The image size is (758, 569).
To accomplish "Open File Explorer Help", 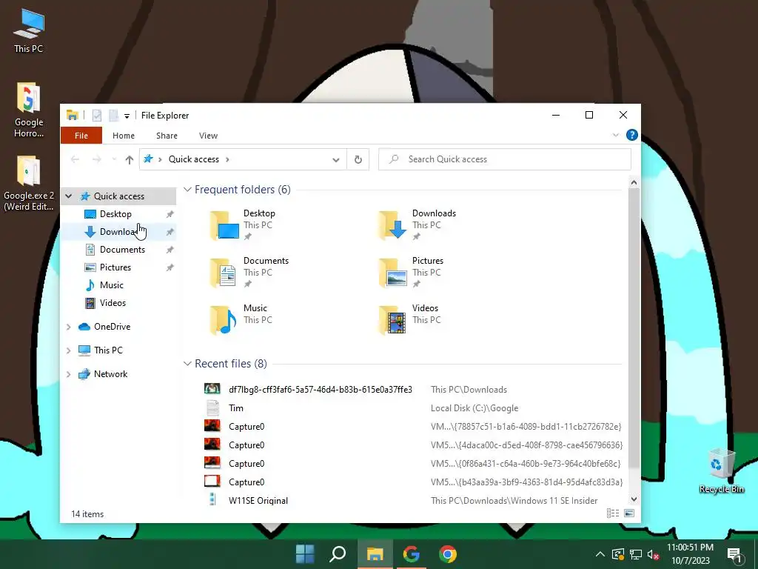I will 632,135.
